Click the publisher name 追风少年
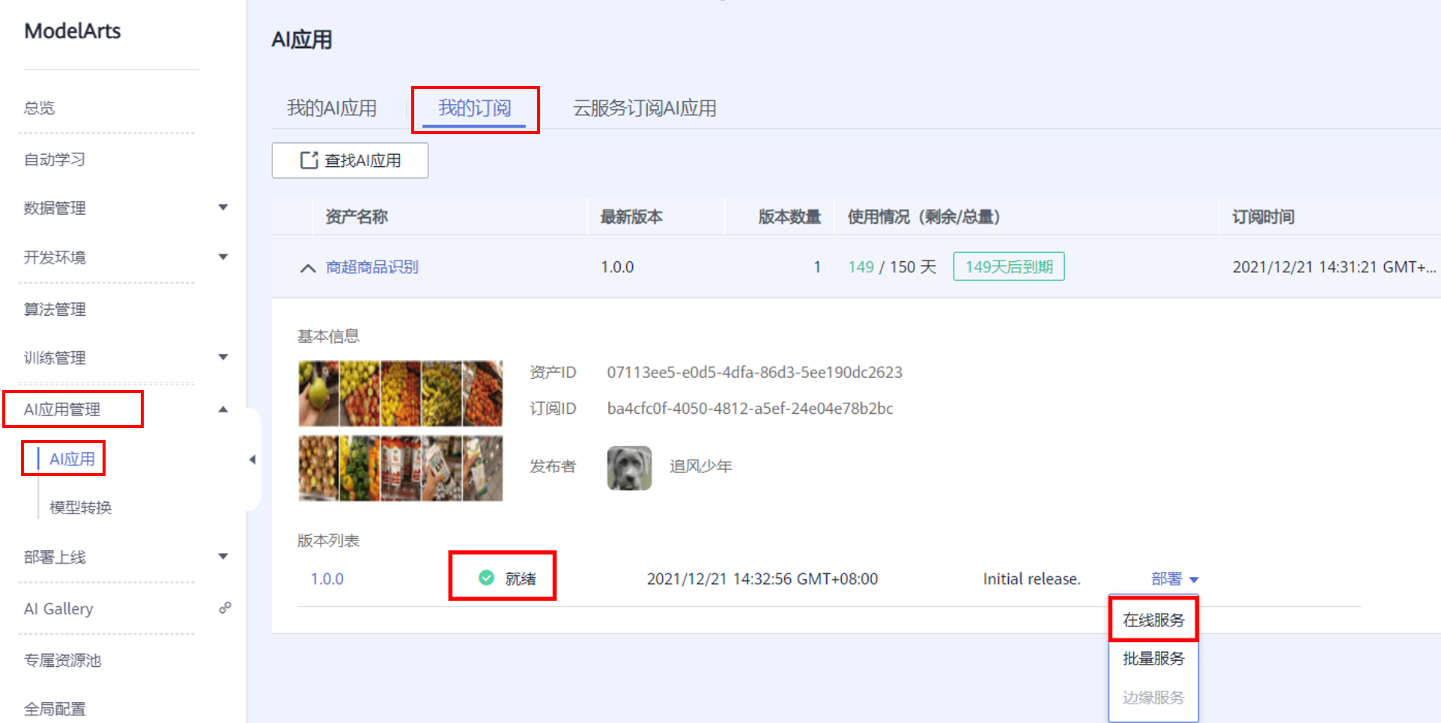 pyautogui.click(x=700, y=466)
